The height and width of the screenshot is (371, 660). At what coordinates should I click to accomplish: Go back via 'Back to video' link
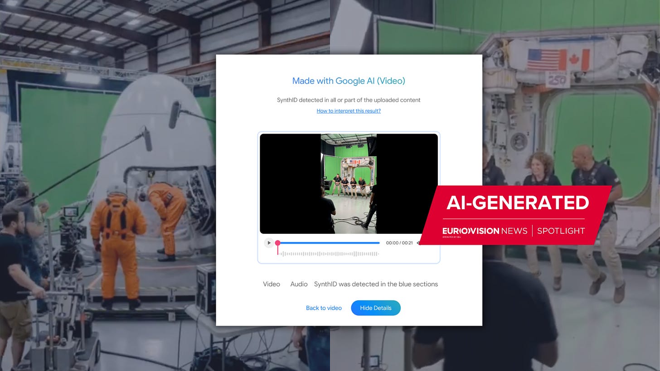point(324,308)
